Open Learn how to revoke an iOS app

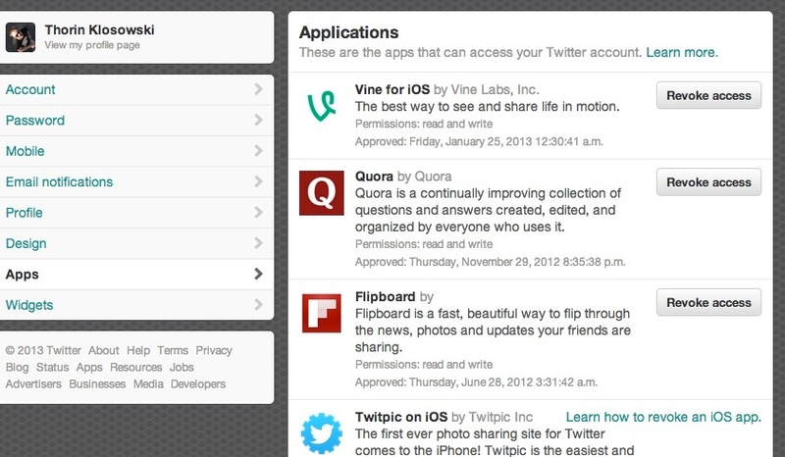click(663, 417)
